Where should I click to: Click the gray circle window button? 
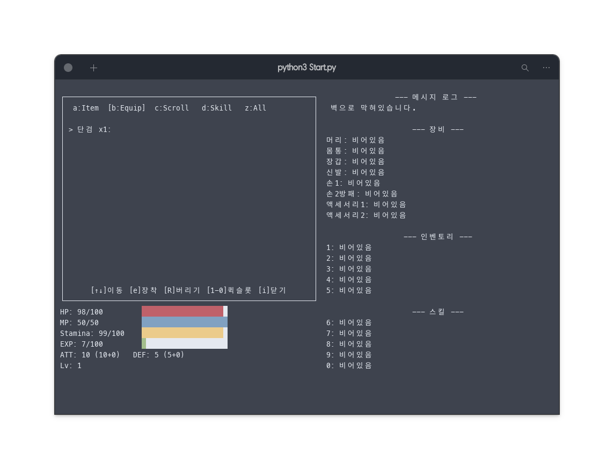(68, 68)
